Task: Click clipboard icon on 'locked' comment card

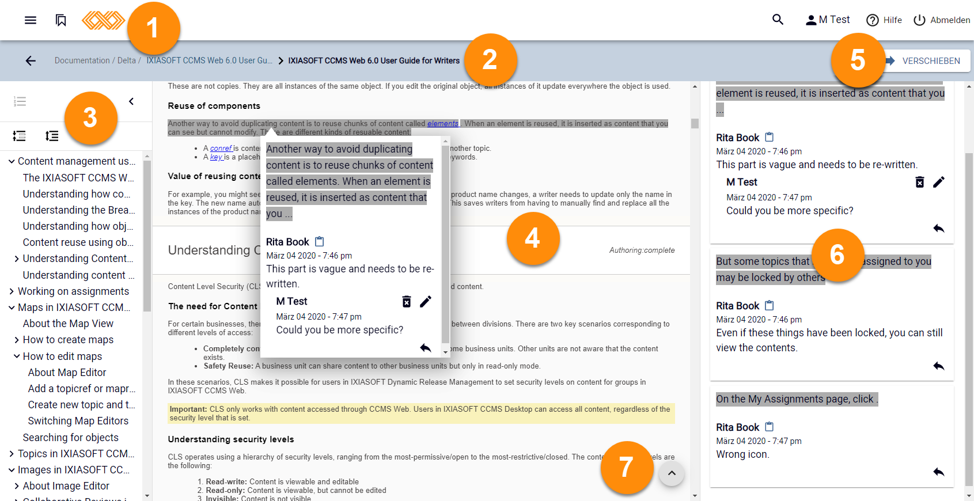Action: point(770,305)
